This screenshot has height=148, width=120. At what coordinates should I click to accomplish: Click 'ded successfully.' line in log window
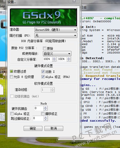click(99, 121)
